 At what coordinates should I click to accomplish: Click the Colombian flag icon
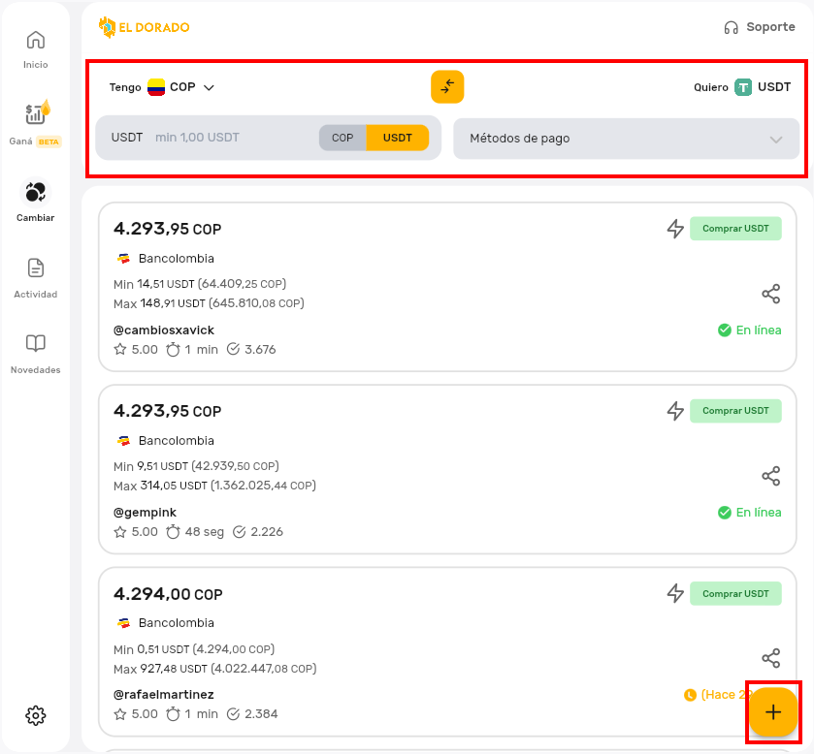click(x=156, y=87)
